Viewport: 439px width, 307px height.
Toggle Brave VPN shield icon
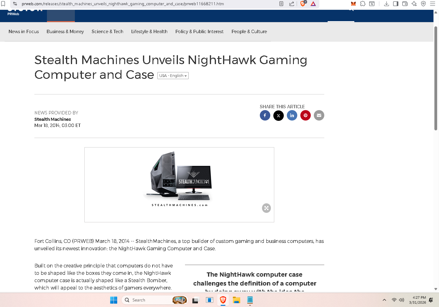[423, 4]
